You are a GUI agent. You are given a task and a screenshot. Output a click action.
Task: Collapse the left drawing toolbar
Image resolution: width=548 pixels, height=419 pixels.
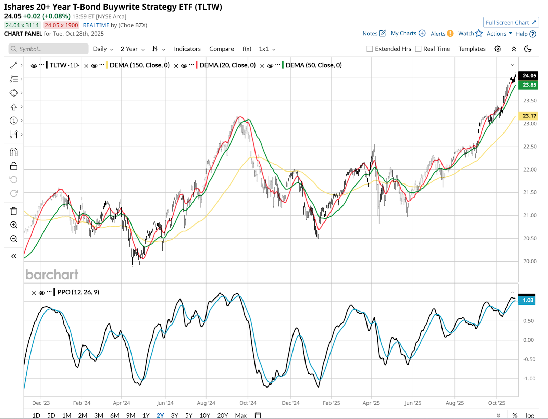click(x=14, y=256)
